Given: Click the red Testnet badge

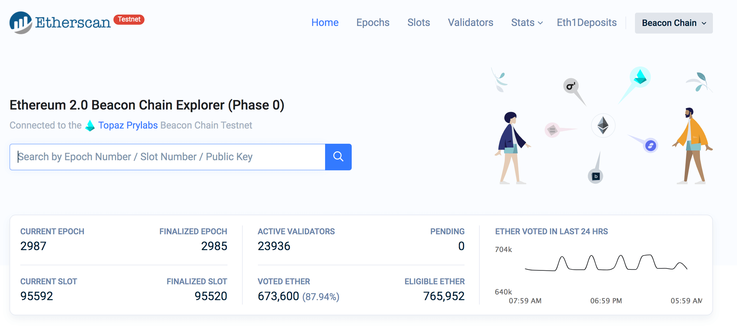Looking at the screenshot, I should (129, 19).
